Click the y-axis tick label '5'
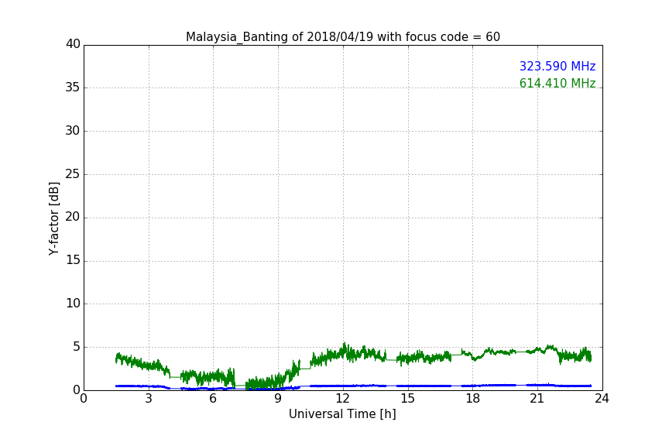The height and width of the screenshot is (446, 669). [x=77, y=347]
